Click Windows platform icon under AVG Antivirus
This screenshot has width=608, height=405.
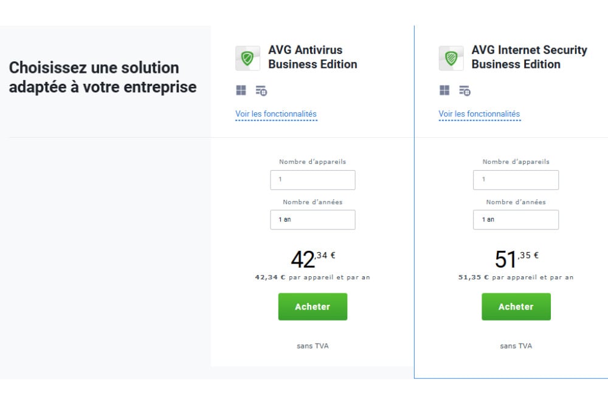241,90
